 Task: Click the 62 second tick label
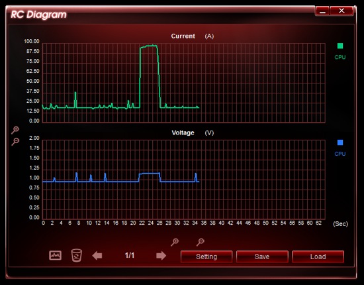[x=318, y=223]
